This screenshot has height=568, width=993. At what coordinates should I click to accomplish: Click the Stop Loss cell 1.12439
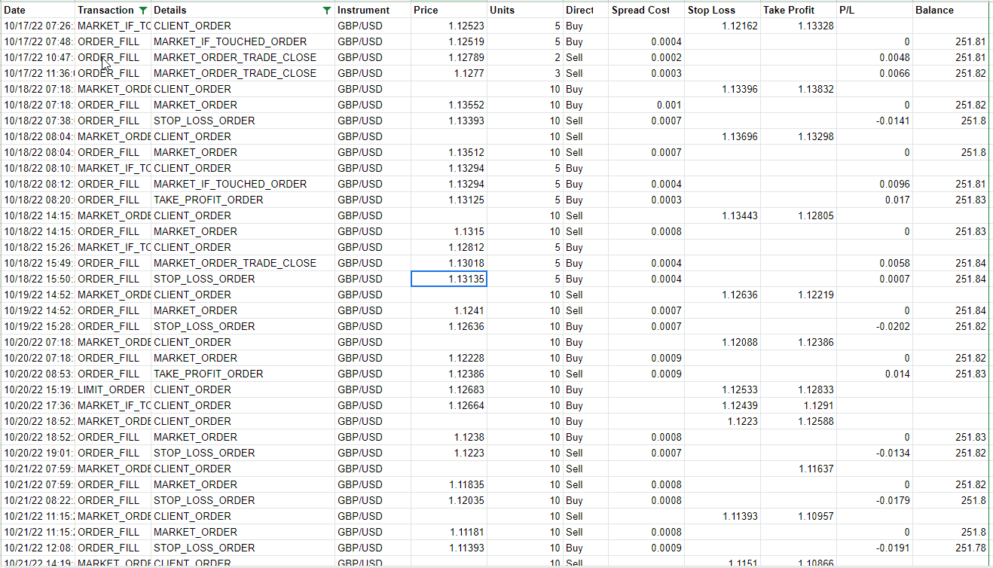tap(723, 405)
